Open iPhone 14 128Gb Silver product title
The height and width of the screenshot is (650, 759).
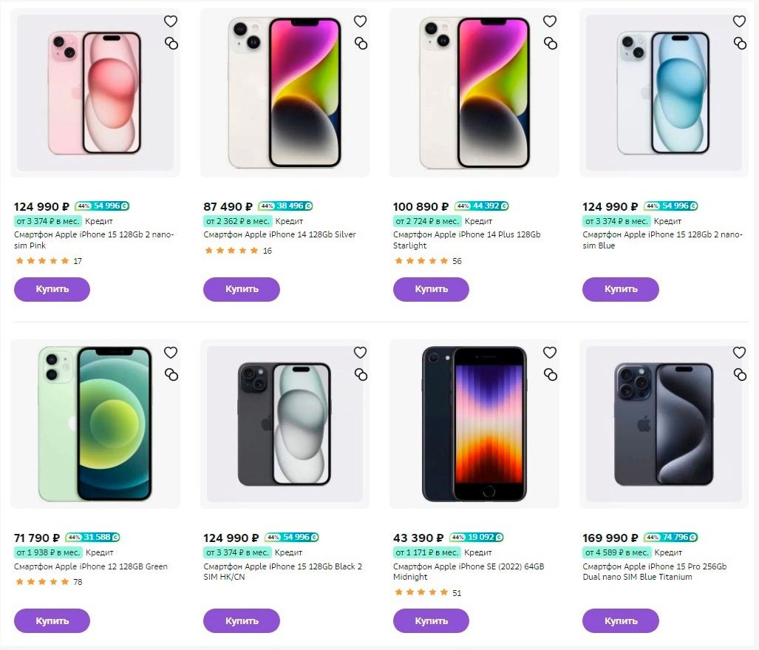279,234
